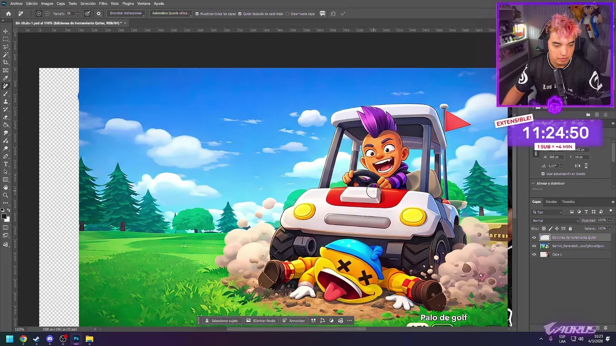Viewport: 616px width, 346px height.
Task: Open the Edición menu
Action: [x=32, y=3]
